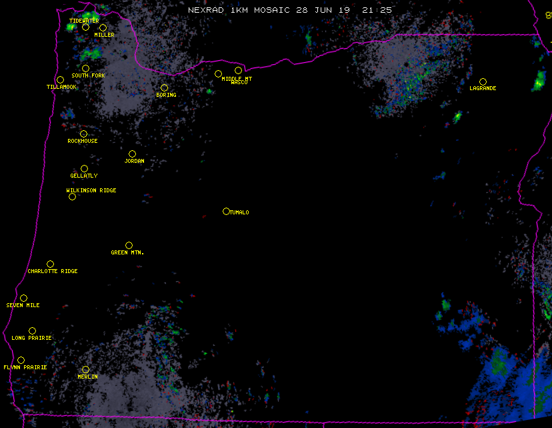Image resolution: width=552 pixels, height=428 pixels.
Task: Click the Tumalo station circle marker
Action: (226, 211)
